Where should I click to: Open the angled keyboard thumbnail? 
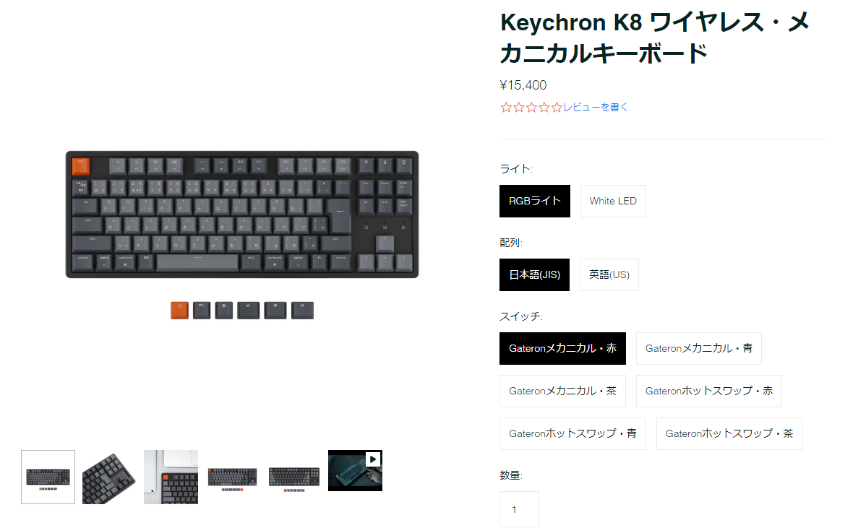(x=109, y=477)
